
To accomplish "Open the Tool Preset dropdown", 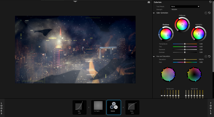I will click(185, 6).
